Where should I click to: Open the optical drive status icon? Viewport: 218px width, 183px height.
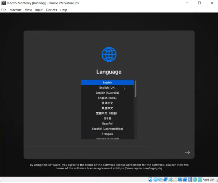[x=155, y=180]
